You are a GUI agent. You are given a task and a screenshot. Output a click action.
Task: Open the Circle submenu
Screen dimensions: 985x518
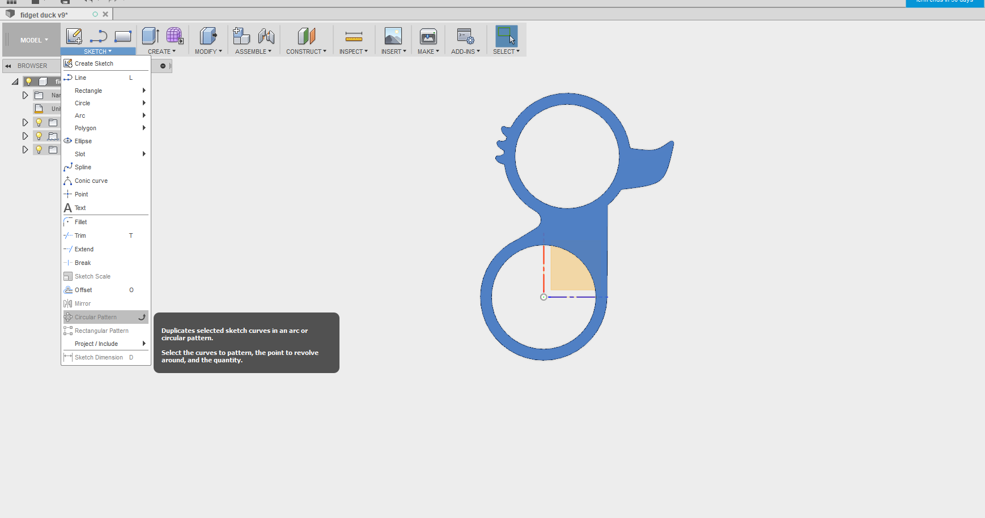(106, 103)
